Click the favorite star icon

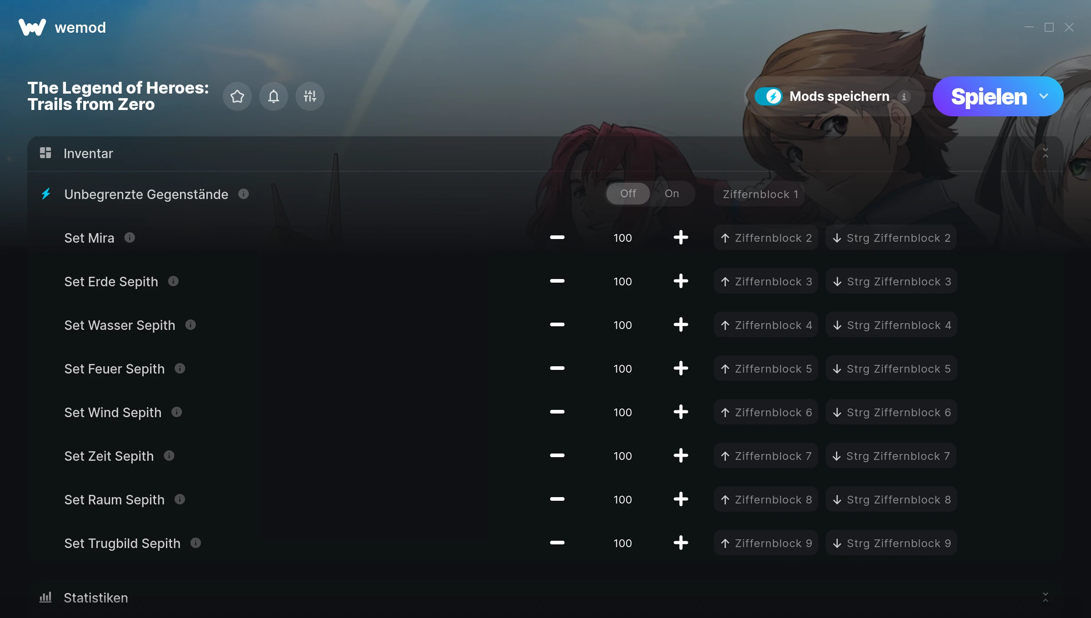pos(237,96)
